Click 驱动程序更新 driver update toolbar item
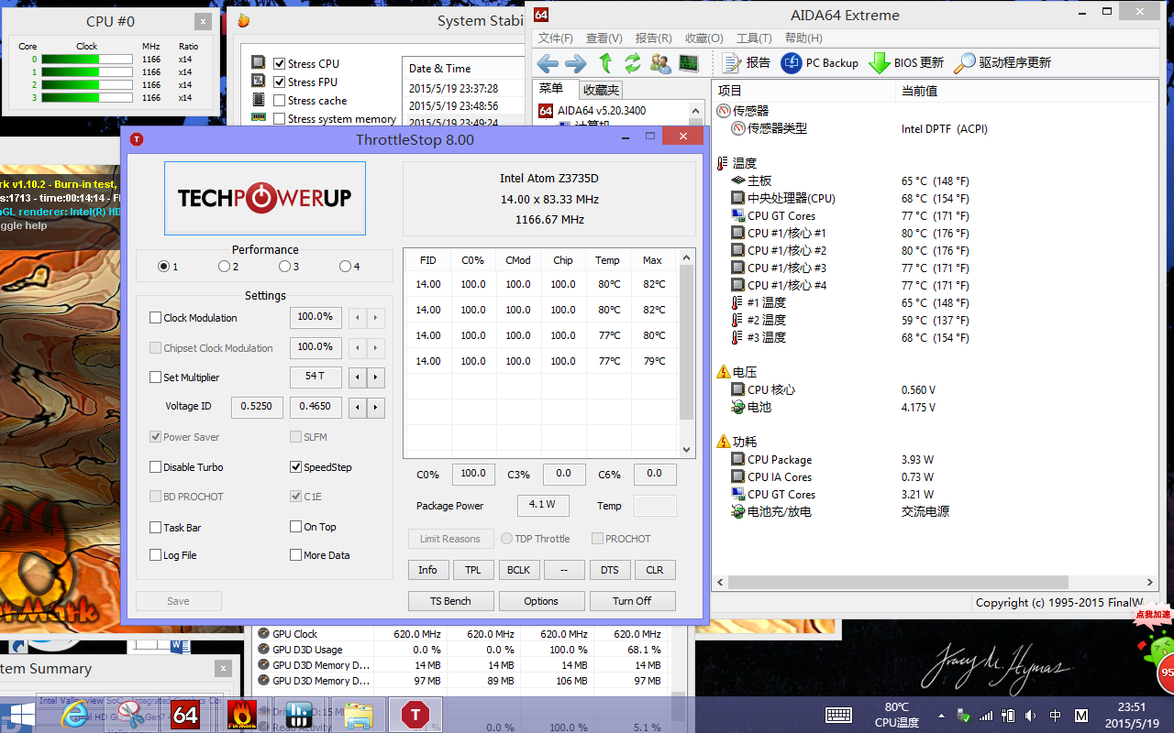Viewport: 1174px width, 733px height. 1002,63
